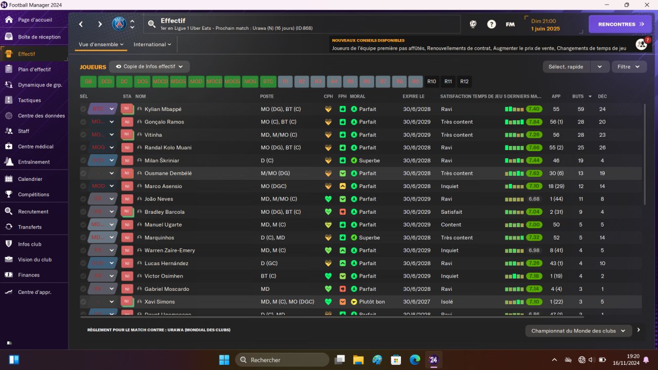Open the Page d'accueil sidebar icon
This screenshot has height=370, width=658.
[9, 20]
